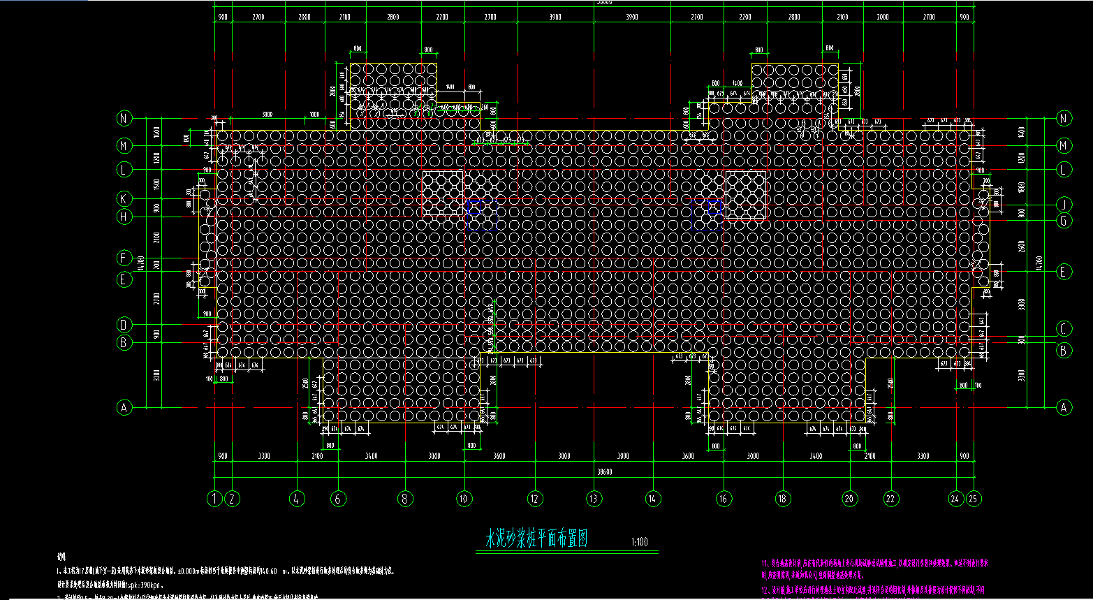Pick axis bubble C
Screen dimensions: 1093x600
tap(1064, 328)
